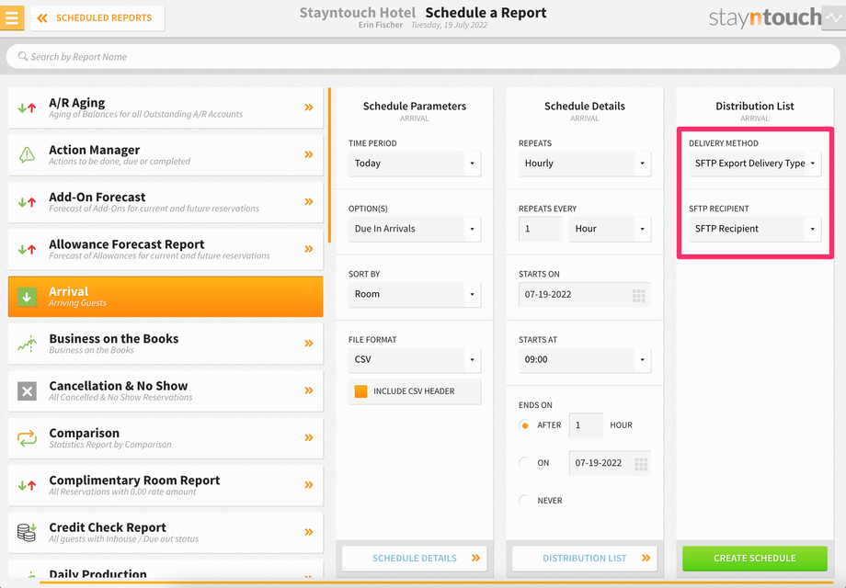The height and width of the screenshot is (588, 846).
Task: Click the green Create Schedule button
Action: [x=755, y=559]
